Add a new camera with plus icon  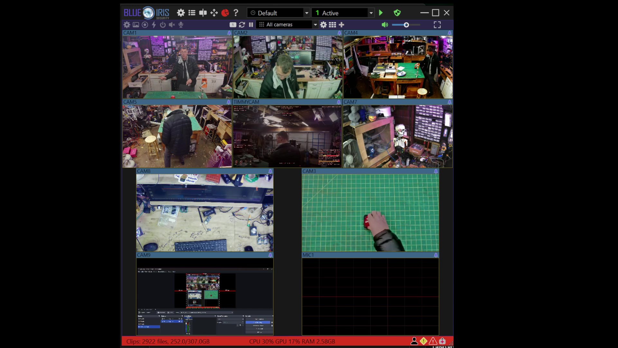[342, 24]
